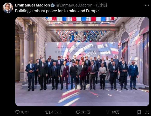Share the post via upload icon
Image resolution: width=151 pixels, height=116 pixels.
(x=147, y=112)
